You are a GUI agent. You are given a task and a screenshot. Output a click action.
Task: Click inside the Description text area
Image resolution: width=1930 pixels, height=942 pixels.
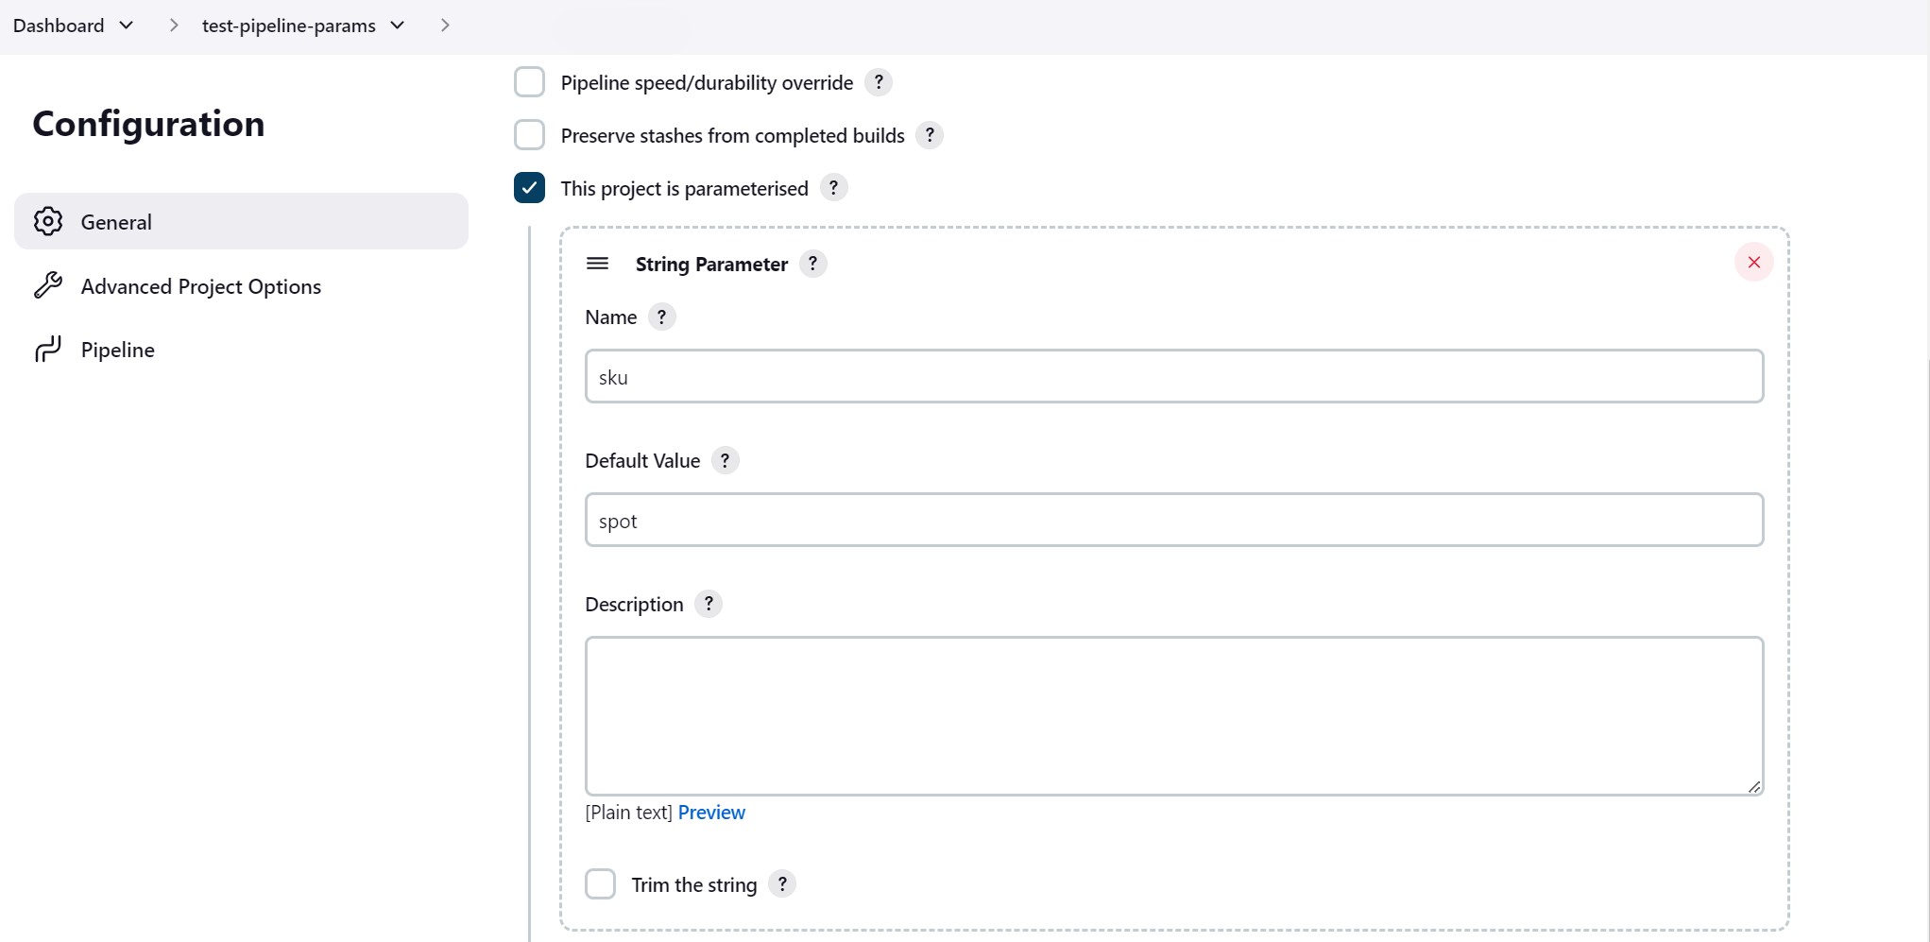point(1171,715)
